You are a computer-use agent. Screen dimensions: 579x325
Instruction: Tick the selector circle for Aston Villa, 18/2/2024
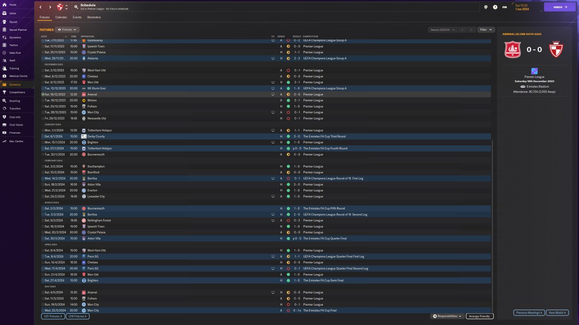point(43,185)
